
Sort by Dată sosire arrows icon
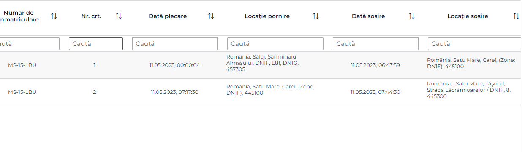pyautogui.click(x=411, y=16)
